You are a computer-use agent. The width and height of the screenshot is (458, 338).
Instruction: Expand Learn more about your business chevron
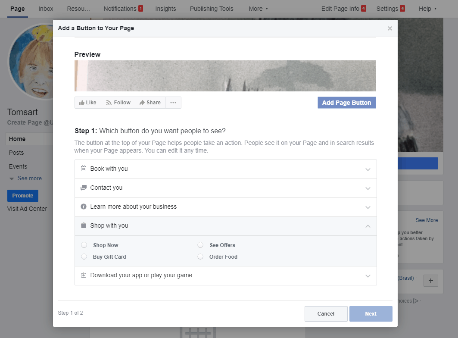(x=368, y=207)
